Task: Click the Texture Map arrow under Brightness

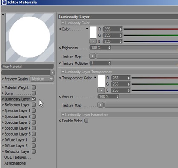Action: click(x=93, y=56)
